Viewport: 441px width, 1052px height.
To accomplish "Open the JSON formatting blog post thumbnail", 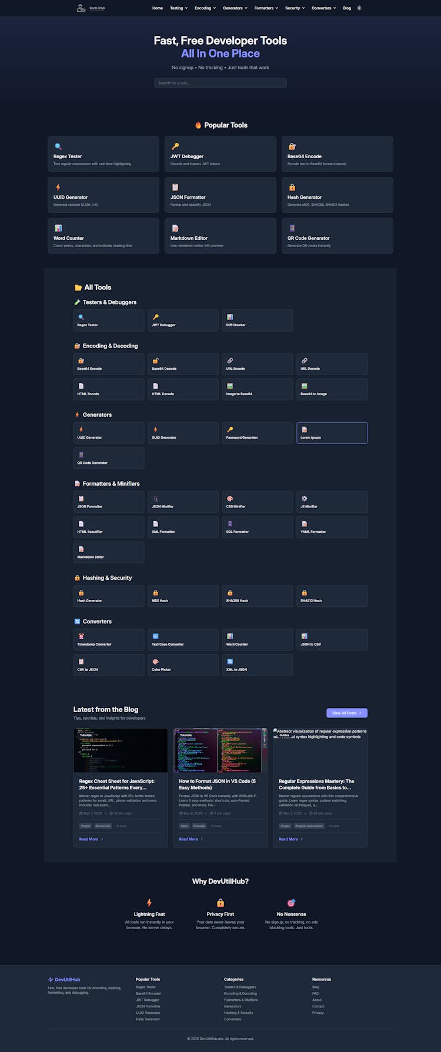I will pos(220,750).
